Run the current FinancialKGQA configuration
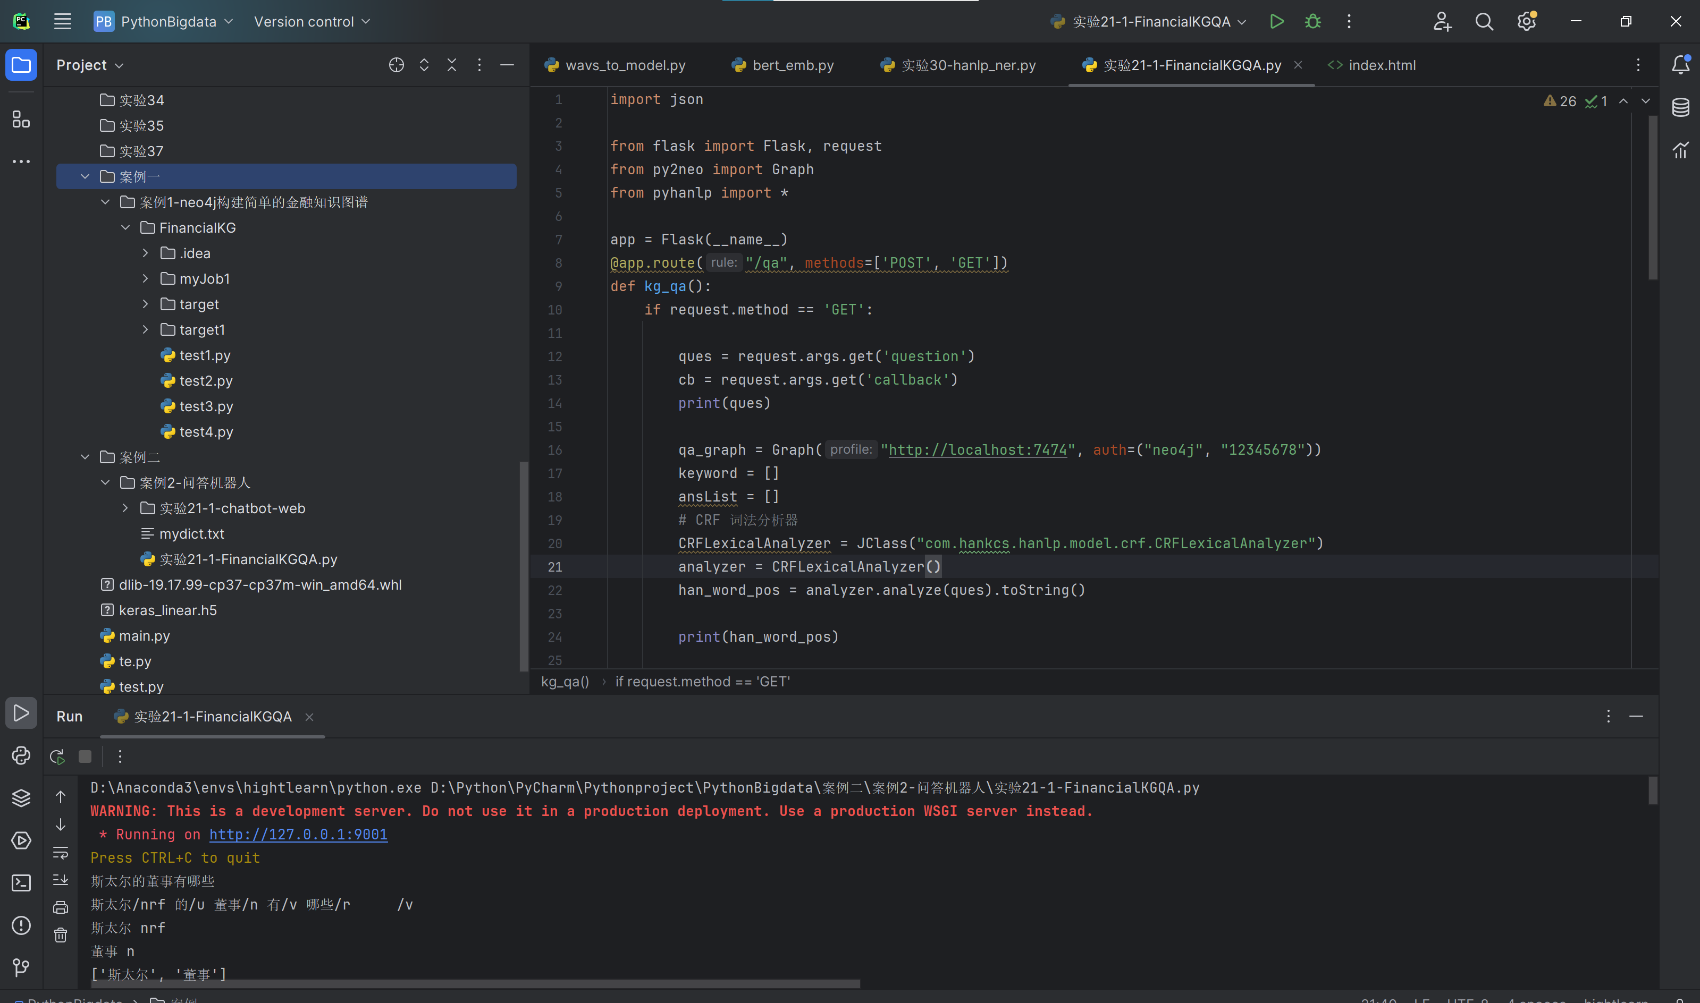1700x1003 pixels. (x=1276, y=22)
